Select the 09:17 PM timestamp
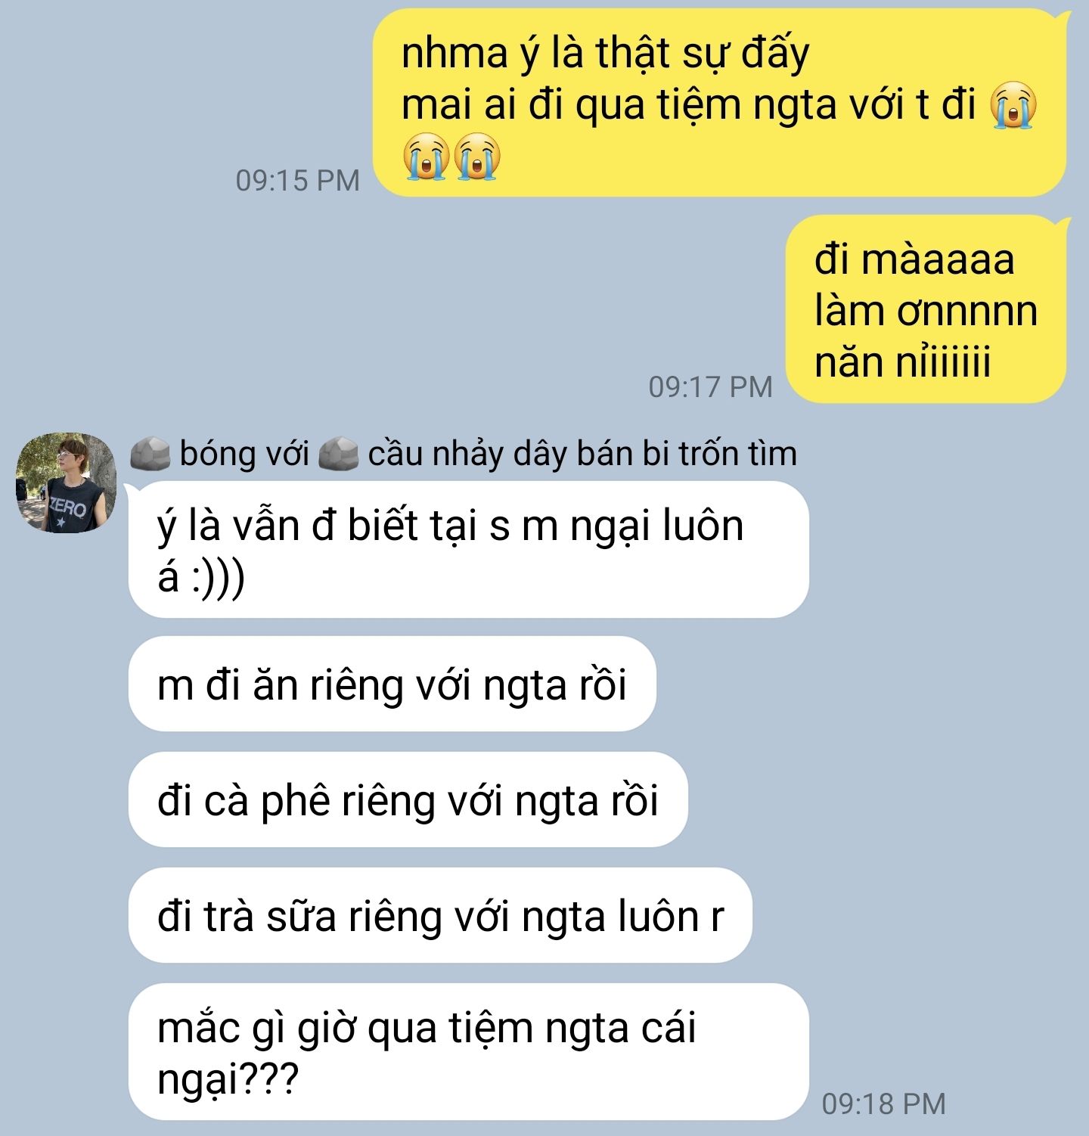 (711, 386)
